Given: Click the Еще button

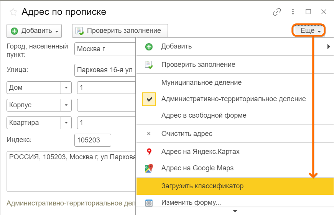Looking at the screenshot, I should pos(309,31).
